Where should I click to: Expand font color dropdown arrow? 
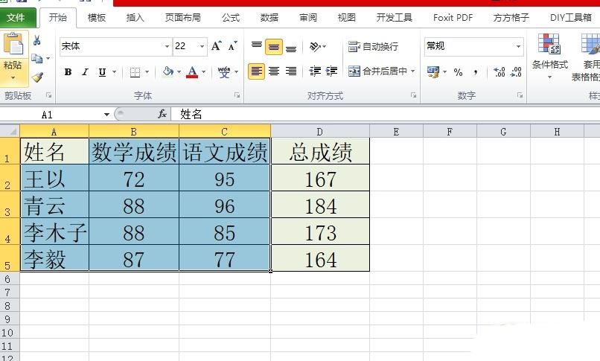click(x=203, y=72)
